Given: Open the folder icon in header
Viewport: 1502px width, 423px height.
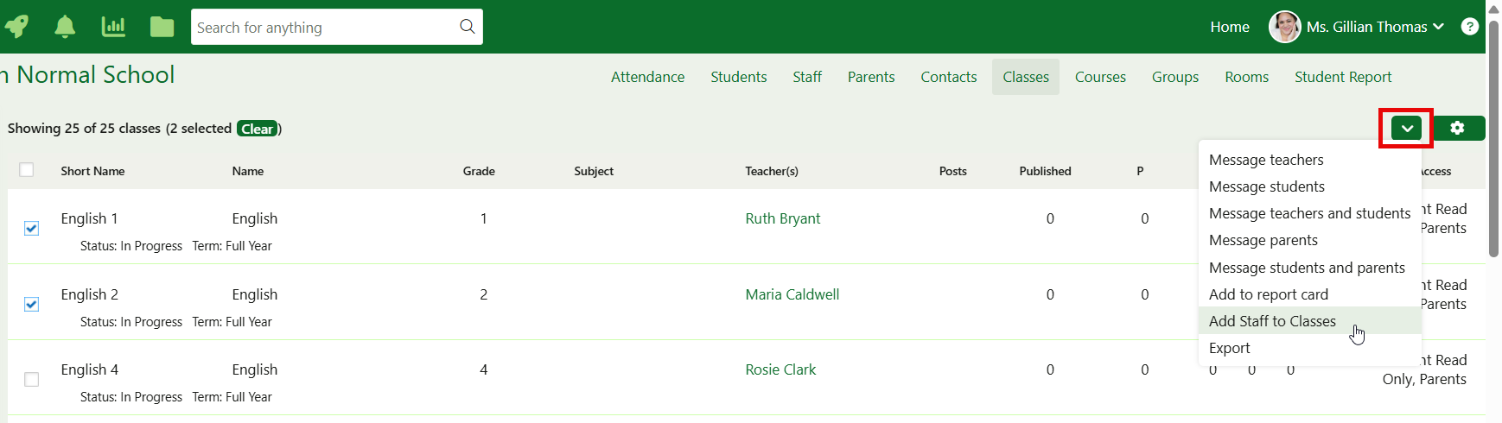Looking at the screenshot, I should pos(162,27).
